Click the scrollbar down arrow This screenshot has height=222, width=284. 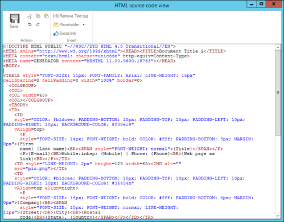tap(278, 216)
